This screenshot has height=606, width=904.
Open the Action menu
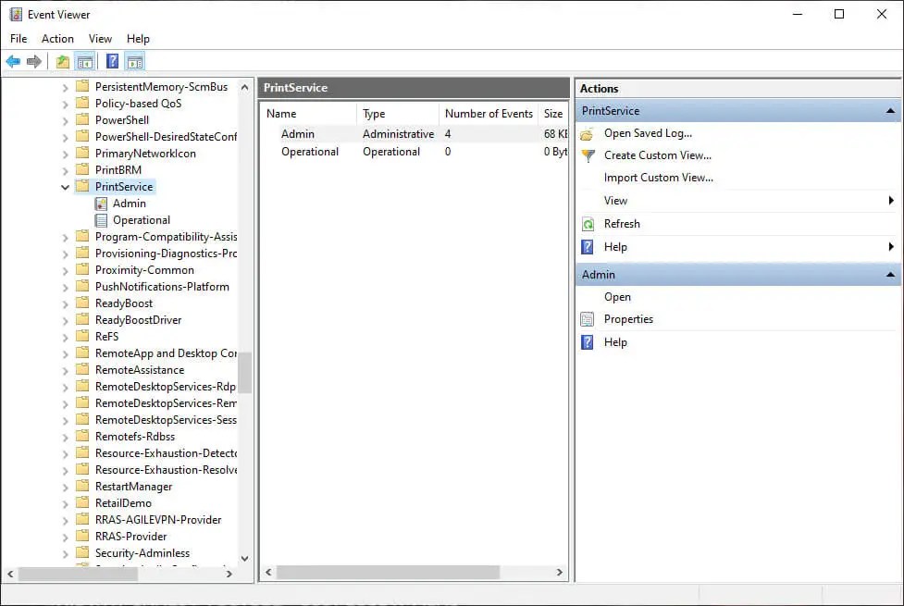pyautogui.click(x=57, y=39)
